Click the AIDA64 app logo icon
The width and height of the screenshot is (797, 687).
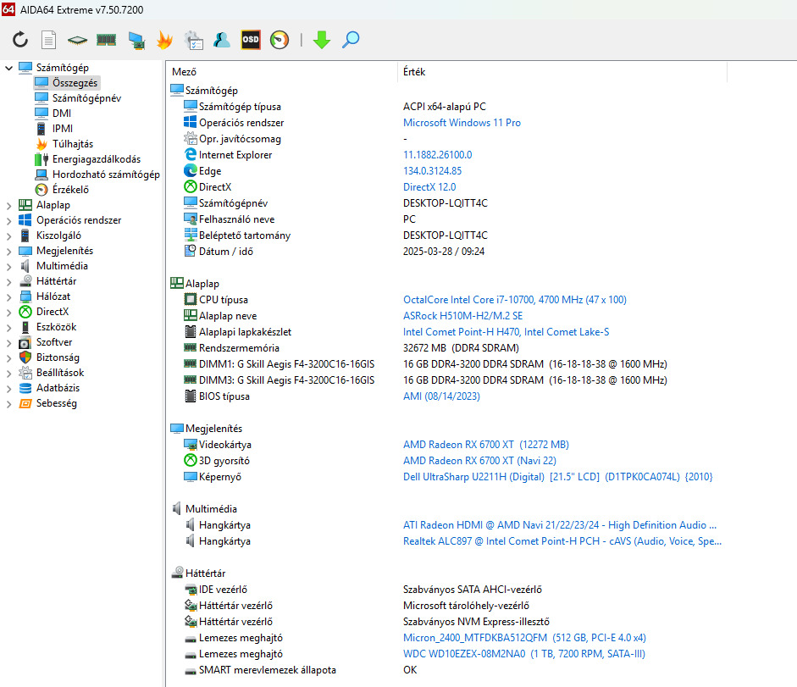[x=8, y=9]
